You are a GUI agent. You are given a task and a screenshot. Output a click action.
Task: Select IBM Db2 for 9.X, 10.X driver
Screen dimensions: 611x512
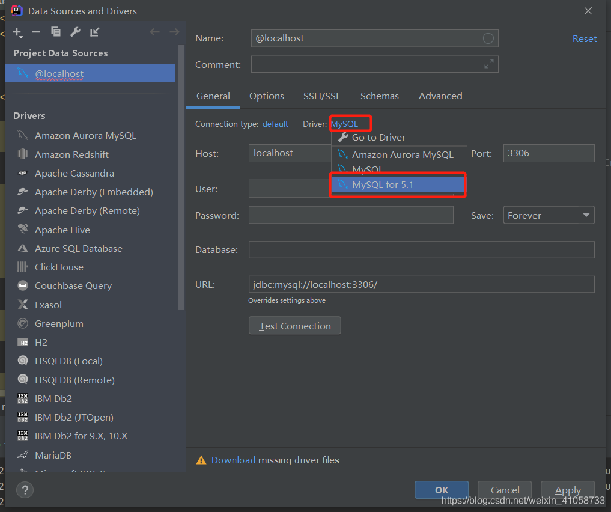tap(81, 436)
